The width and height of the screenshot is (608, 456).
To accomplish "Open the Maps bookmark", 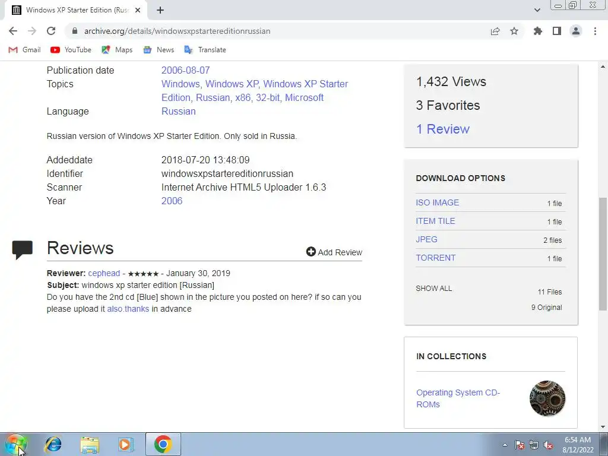I will pyautogui.click(x=117, y=50).
